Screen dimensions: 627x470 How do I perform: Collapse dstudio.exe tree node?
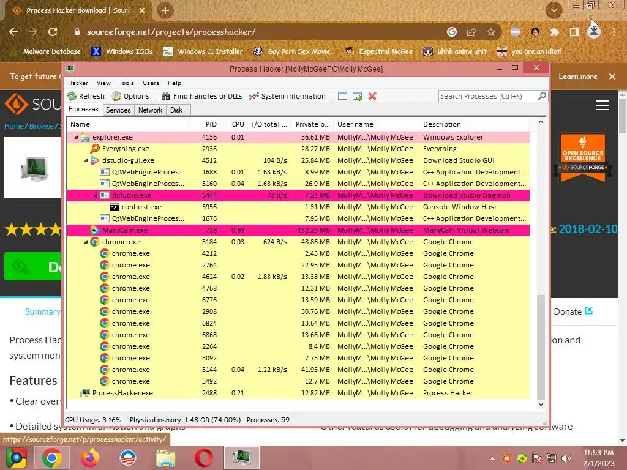96,195
